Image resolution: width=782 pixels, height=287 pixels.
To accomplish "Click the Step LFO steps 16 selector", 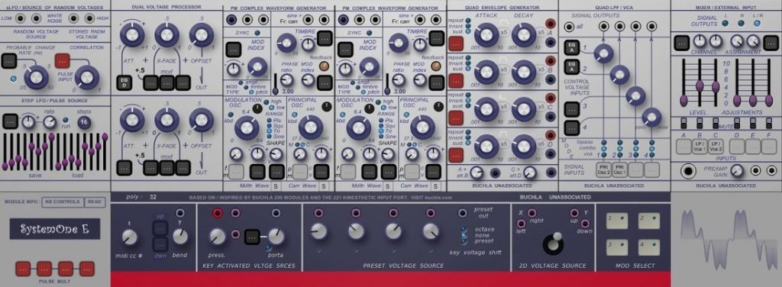I will coord(84,122).
